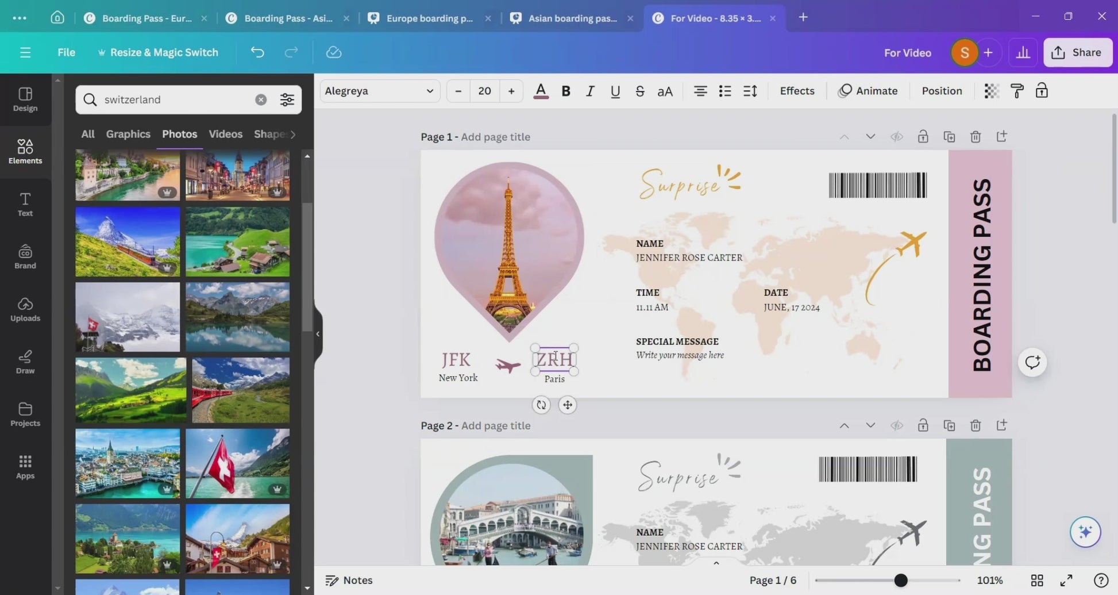Enter fullscreen presentation mode
This screenshot has width=1118, height=595.
(1066, 580)
